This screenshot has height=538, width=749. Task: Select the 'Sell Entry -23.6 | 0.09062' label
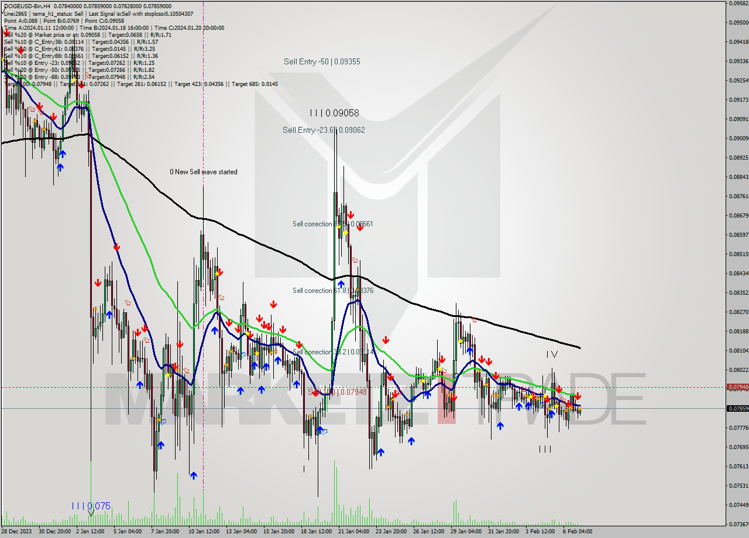click(324, 130)
